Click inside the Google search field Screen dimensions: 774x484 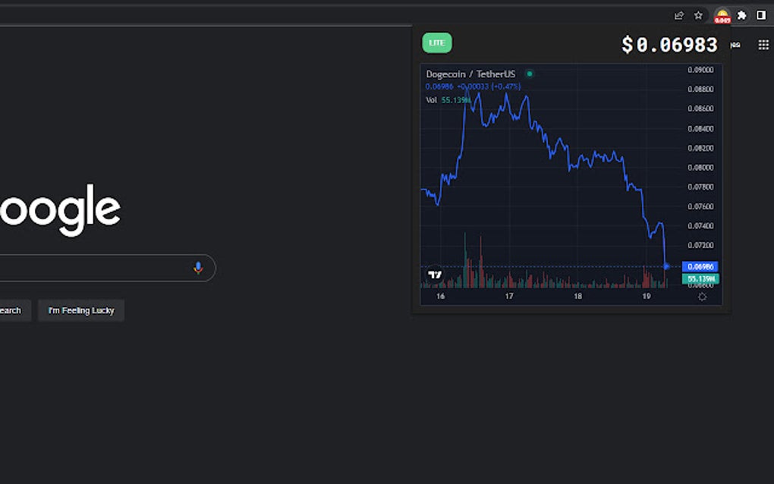(91, 268)
